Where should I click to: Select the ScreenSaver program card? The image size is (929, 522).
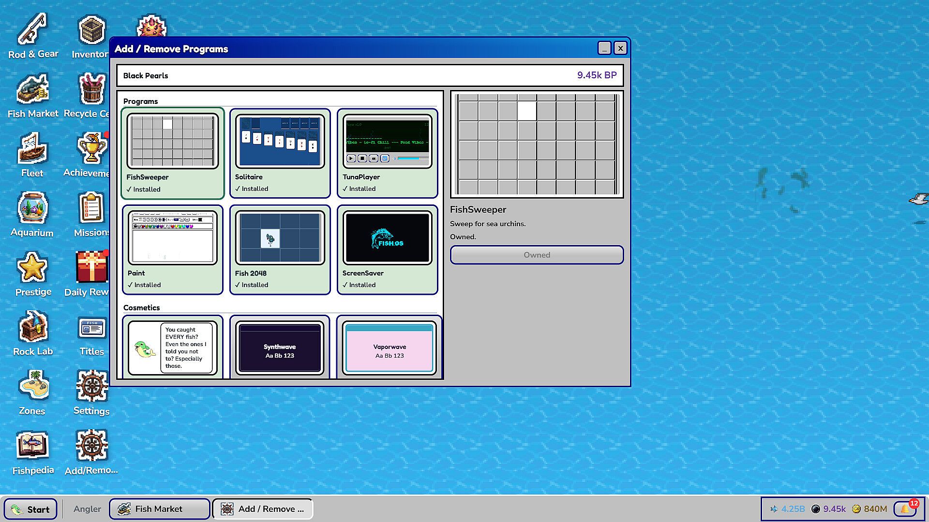tap(388, 249)
